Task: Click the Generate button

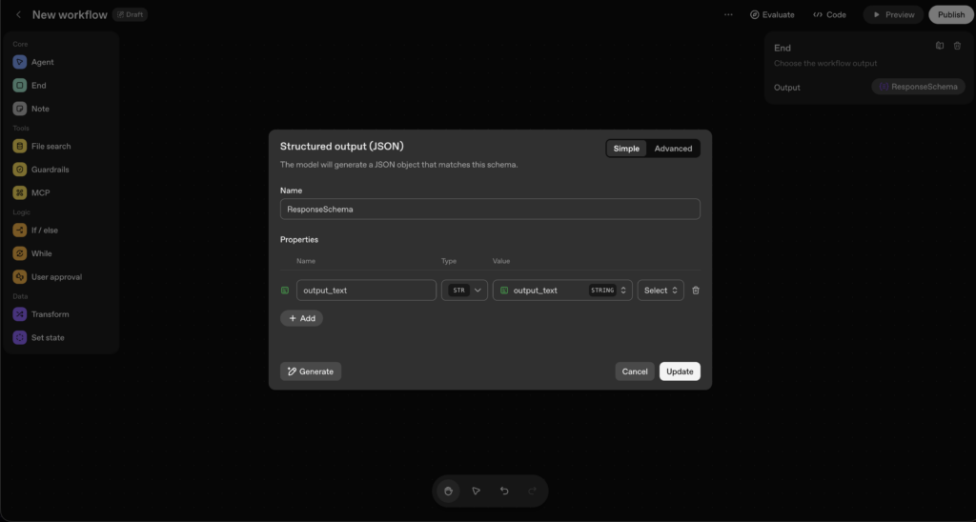Action: click(x=311, y=371)
